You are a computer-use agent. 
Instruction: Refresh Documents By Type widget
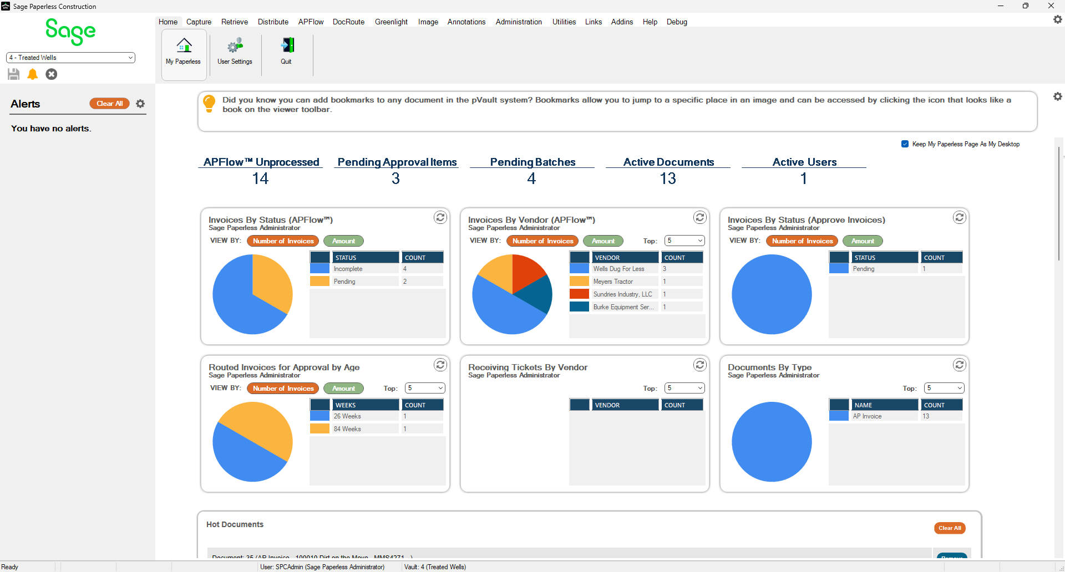tap(960, 365)
